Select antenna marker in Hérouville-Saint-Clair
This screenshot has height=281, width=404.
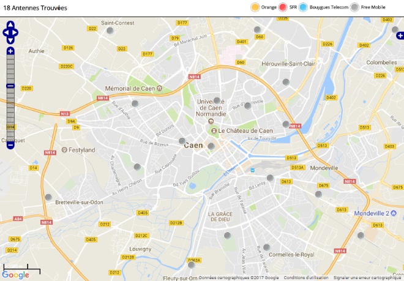[286, 82]
